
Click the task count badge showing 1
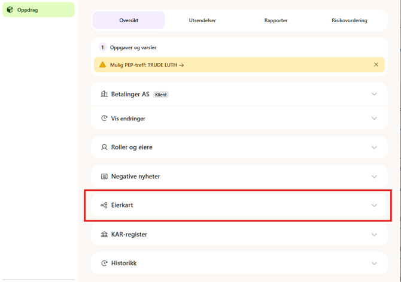pyautogui.click(x=102, y=47)
